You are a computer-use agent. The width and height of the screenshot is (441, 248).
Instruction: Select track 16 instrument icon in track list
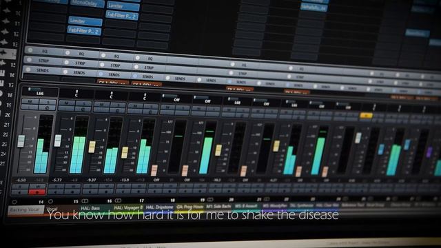click(2, 74)
